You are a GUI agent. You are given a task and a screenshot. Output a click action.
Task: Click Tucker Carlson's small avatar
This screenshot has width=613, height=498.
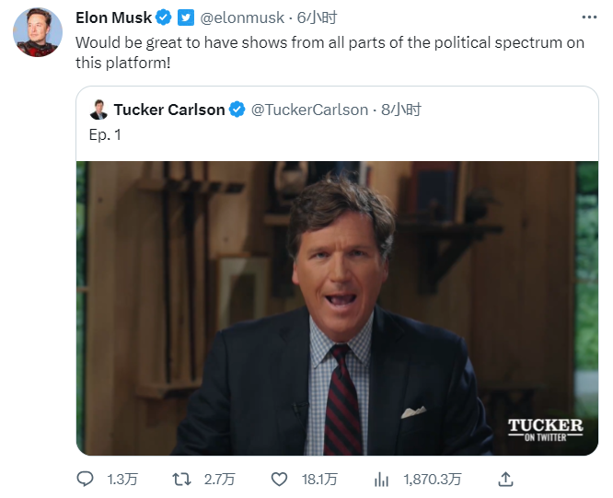(98, 110)
